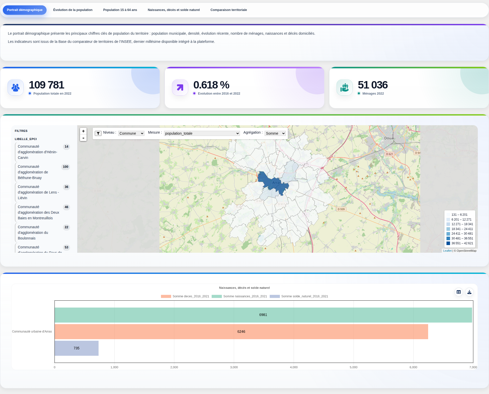Screen dimensions: 489x394
Task: Open the Niveau dropdown set to Commune
Action: click(131, 133)
